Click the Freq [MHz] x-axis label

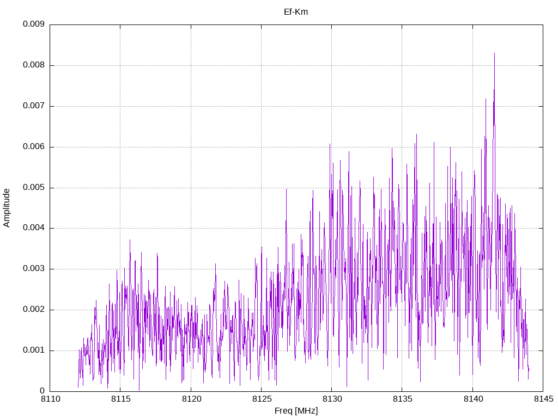coord(296,411)
